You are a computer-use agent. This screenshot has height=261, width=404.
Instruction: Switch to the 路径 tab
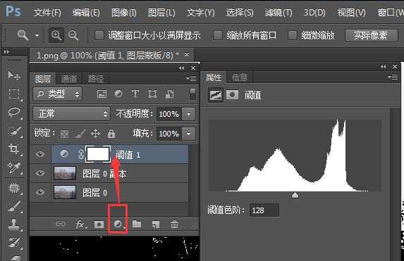pos(96,79)
